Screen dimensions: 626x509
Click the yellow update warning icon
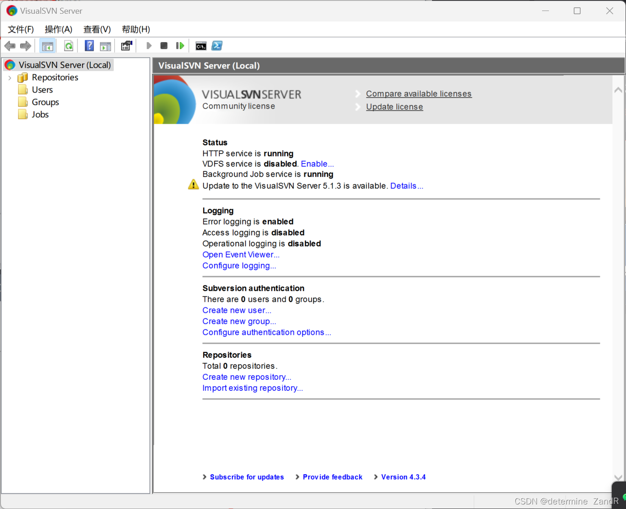[194, 185]
